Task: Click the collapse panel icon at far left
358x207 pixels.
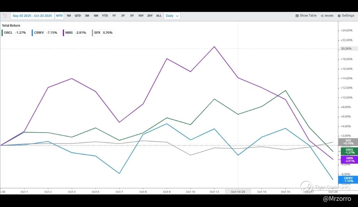Action: point(5,16)
